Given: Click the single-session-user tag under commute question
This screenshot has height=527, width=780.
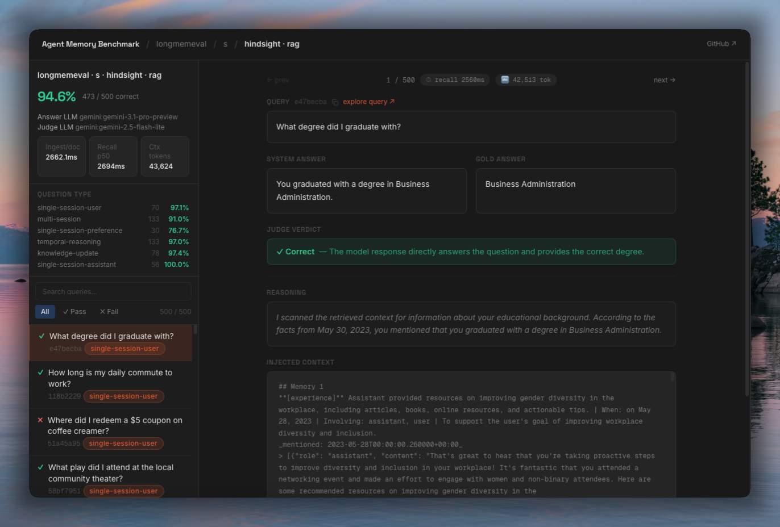Looking at the screenshot, I should coord(123,396).
